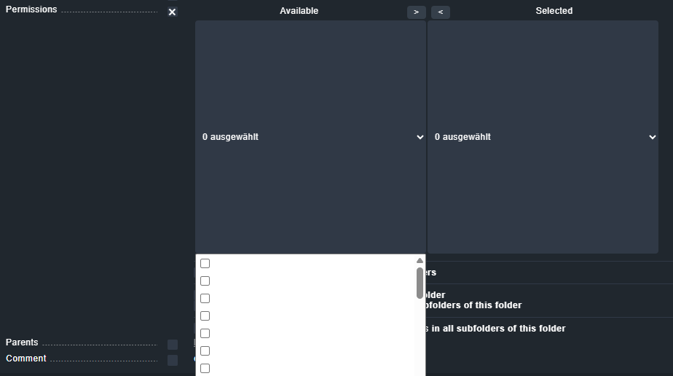Image resolution: width=673 pixels, height=376 pixels.
Task: Toggle the checkbox next to Parents
Action: 173,345
